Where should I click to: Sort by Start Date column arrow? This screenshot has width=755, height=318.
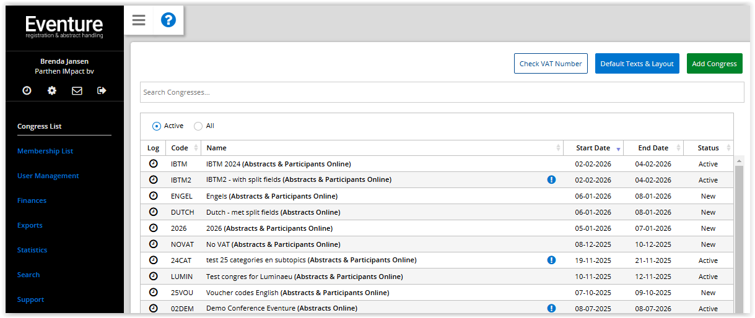pyautogui.click(x=618, y=148)
